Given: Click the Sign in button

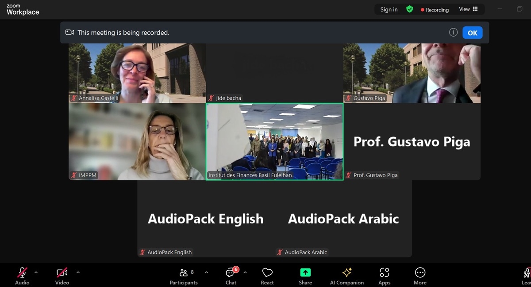Looking at the screenshot, I should (389, 10).
